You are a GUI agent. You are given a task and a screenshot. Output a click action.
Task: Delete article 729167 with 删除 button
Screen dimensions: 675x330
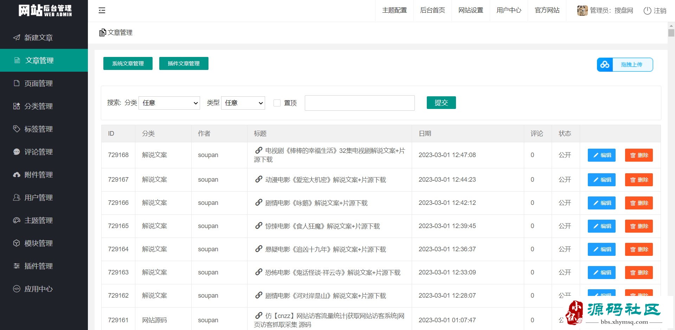pyautogui.click(x=638, y=180)
